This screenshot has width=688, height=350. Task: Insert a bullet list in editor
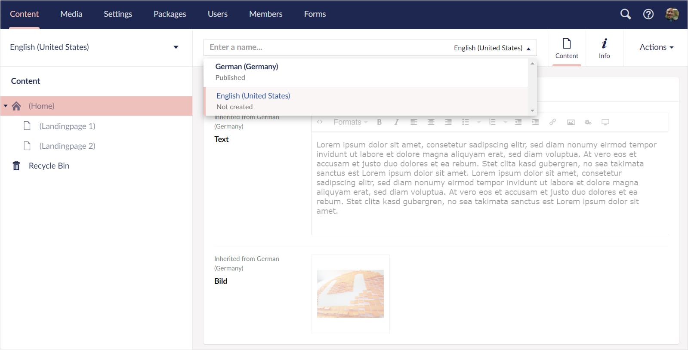point(465,122)
